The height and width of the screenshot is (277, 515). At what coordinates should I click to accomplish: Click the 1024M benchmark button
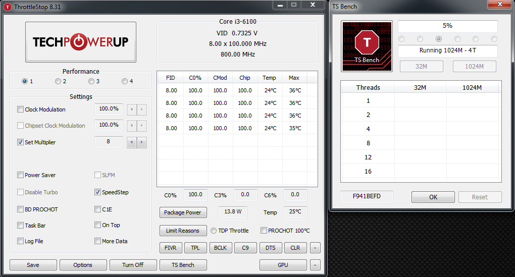pos(474,66)
